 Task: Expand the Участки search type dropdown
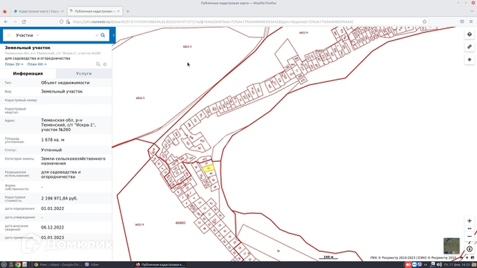point(37,35)
